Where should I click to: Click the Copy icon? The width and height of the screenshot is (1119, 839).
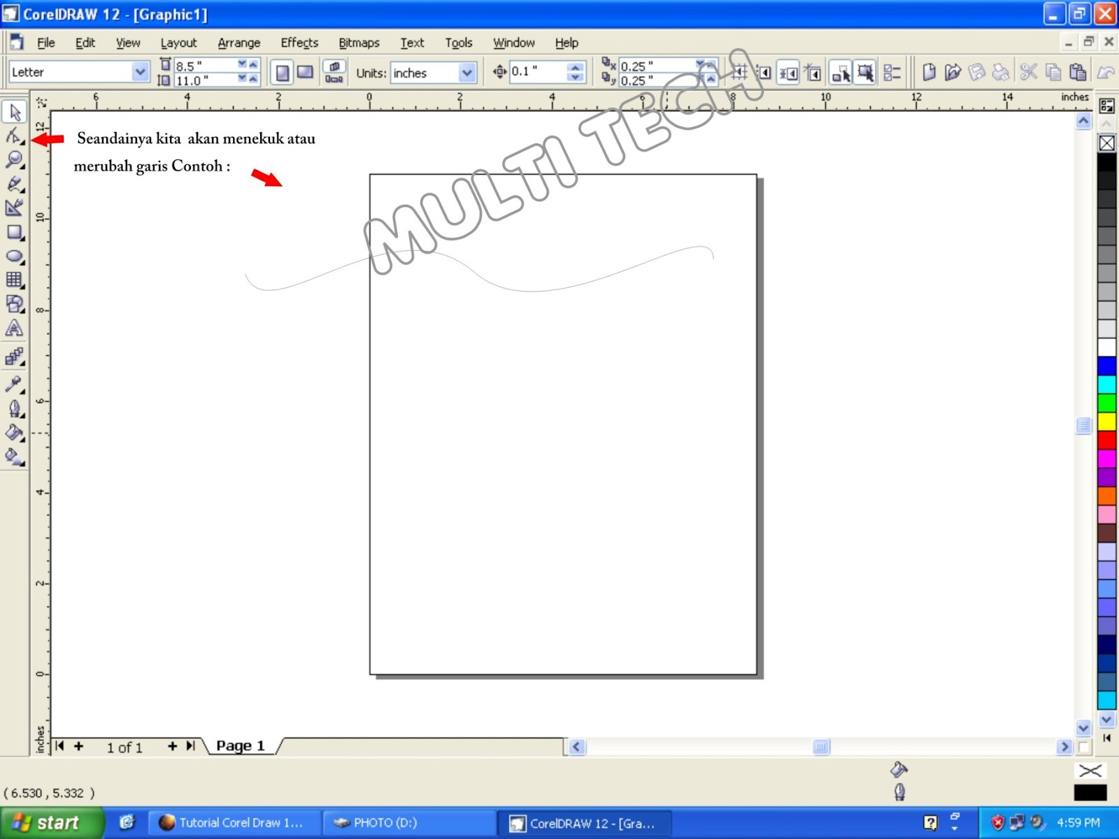click(x=1053, y=72)
